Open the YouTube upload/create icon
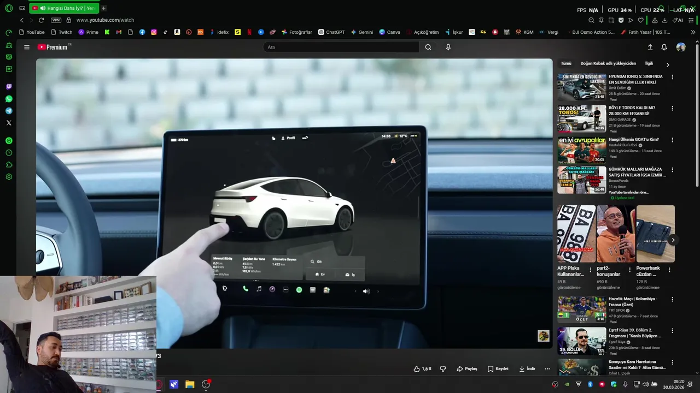700x393 pixels. coord(650,47)
